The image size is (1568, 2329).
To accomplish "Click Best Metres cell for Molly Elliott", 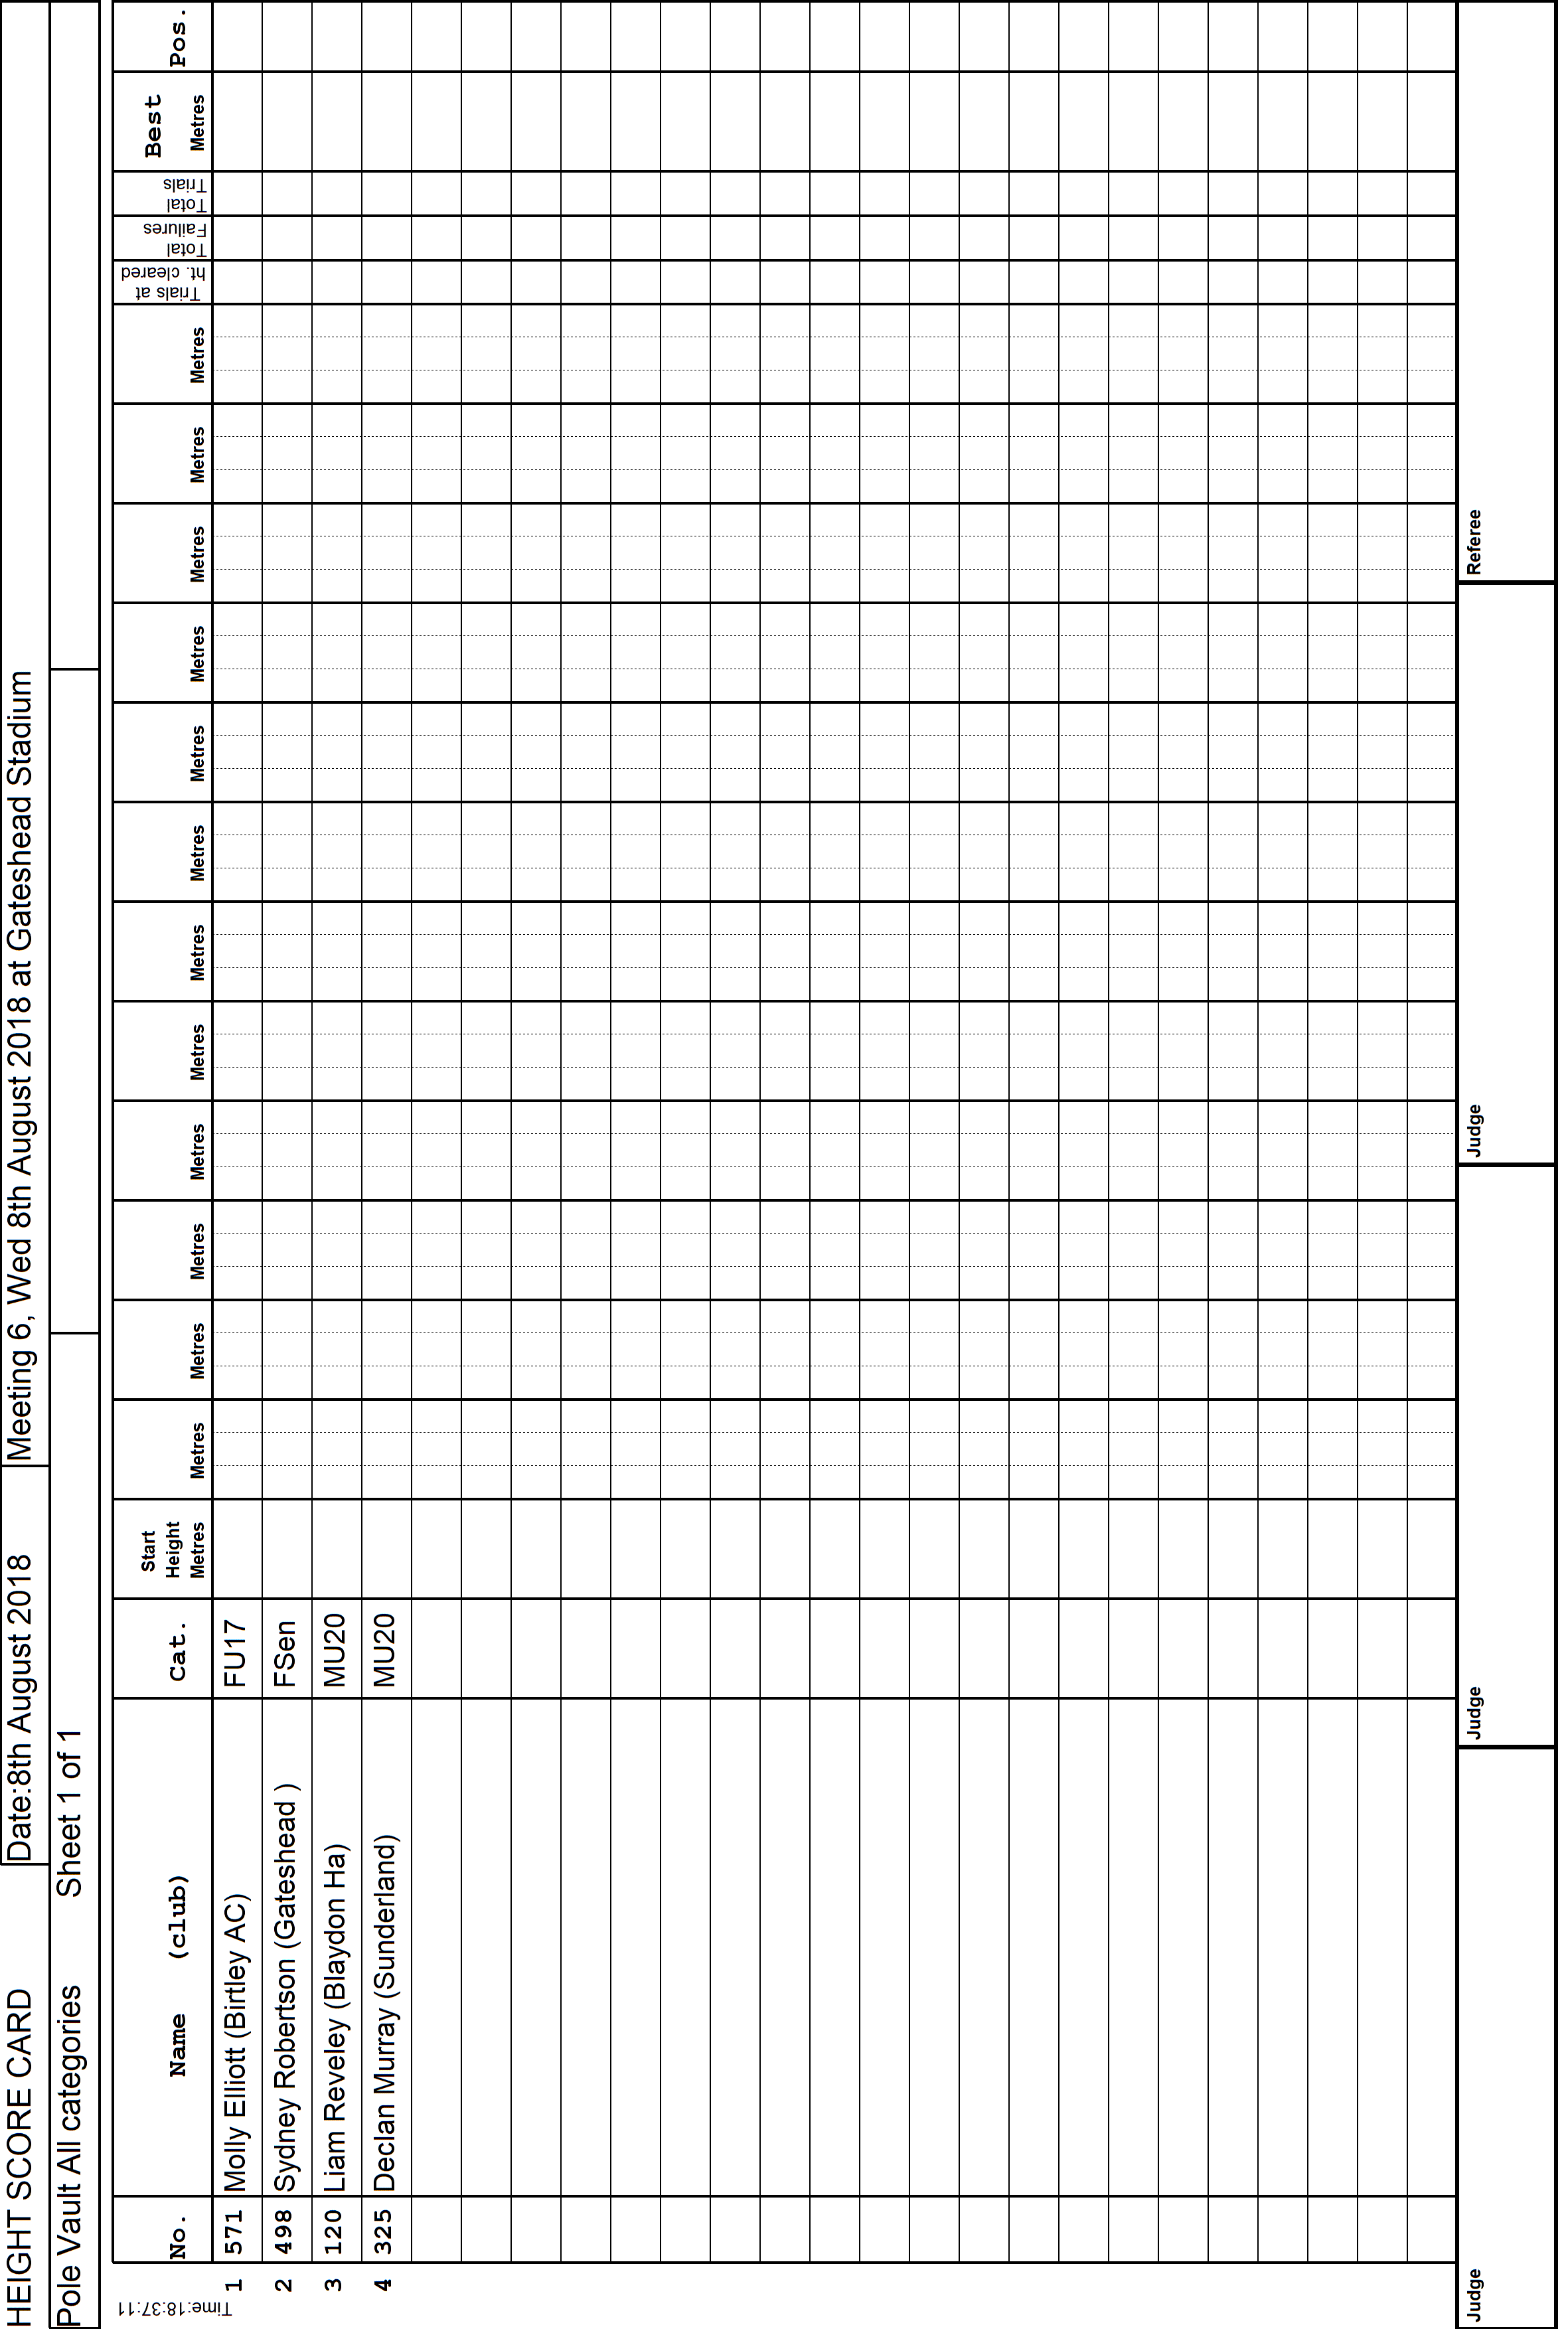I will [x=237, y=121].
